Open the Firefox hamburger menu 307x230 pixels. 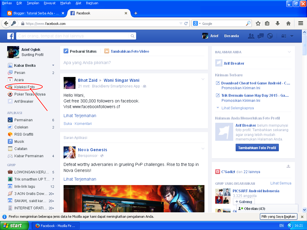click(x=301, y=23)
